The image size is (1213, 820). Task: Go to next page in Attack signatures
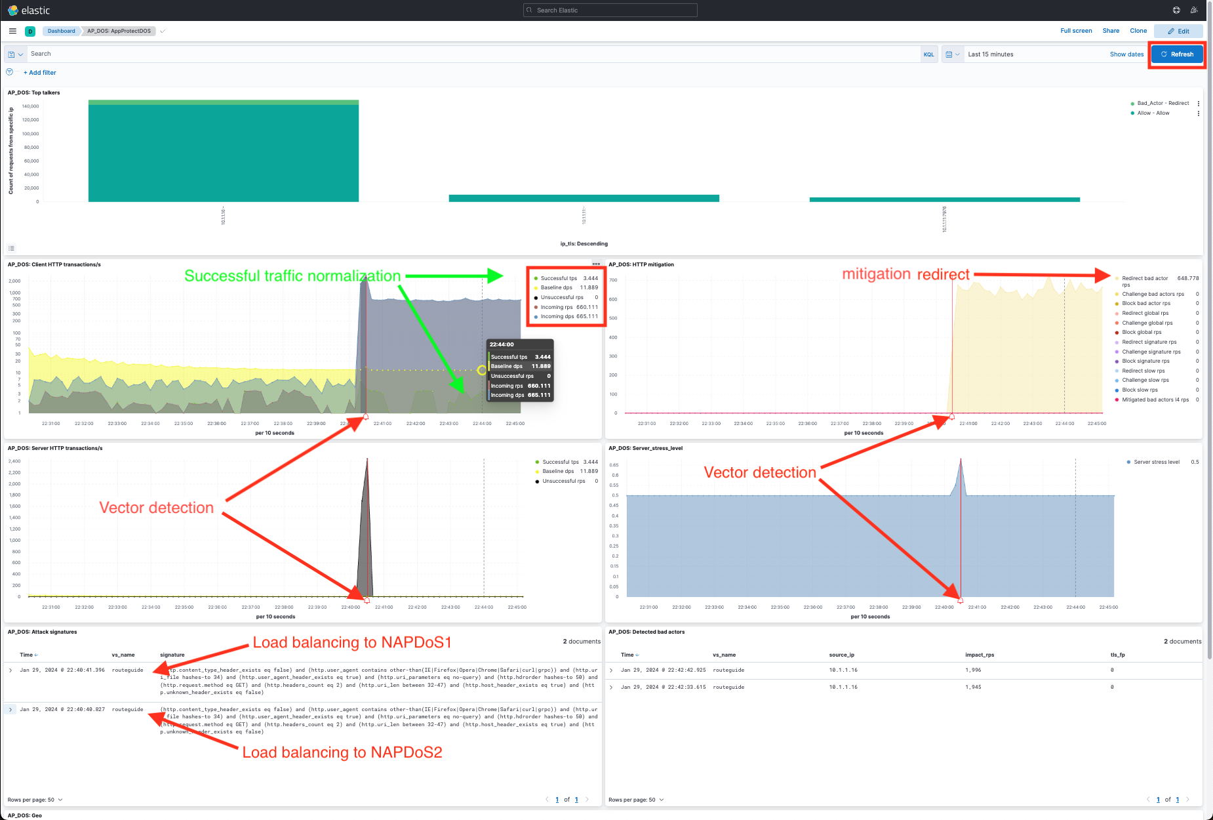[x=587, y=800]
